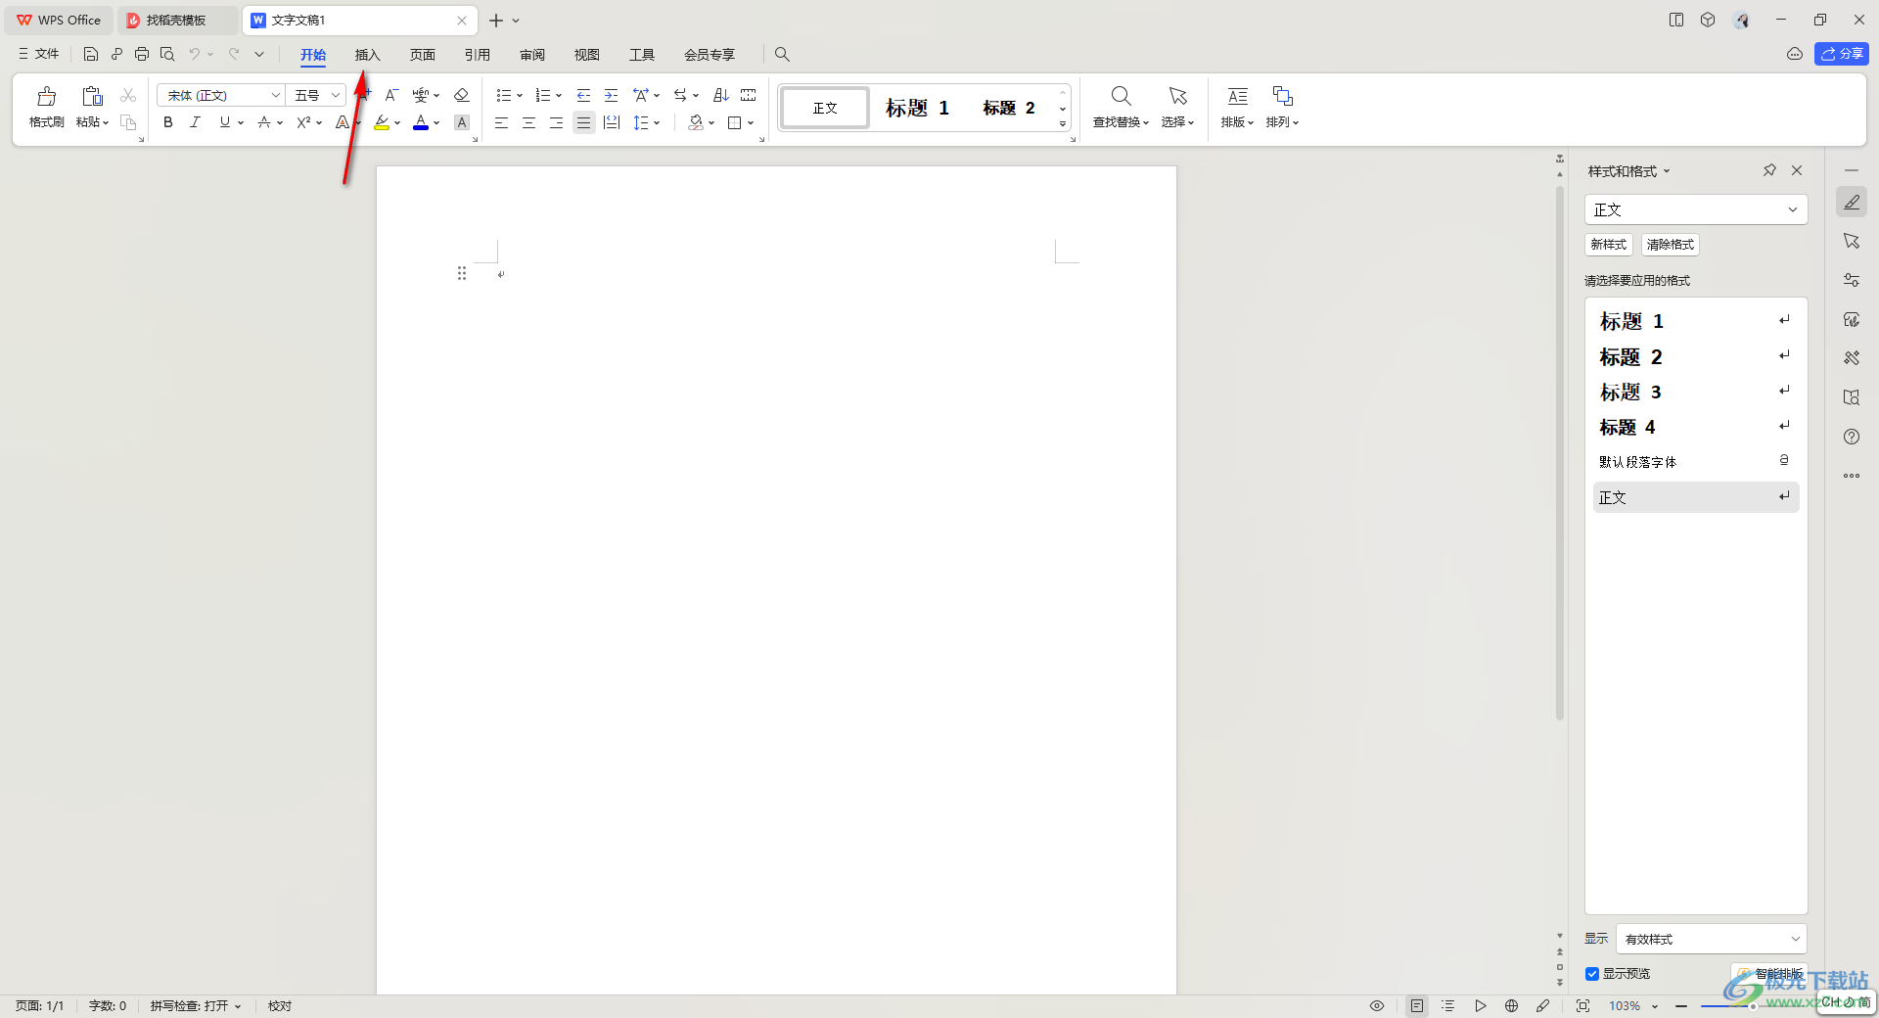
Task: Toggle character shading A button
Action: click(462, 122)
